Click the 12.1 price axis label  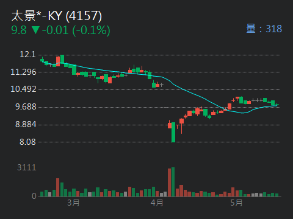[27, 54]
